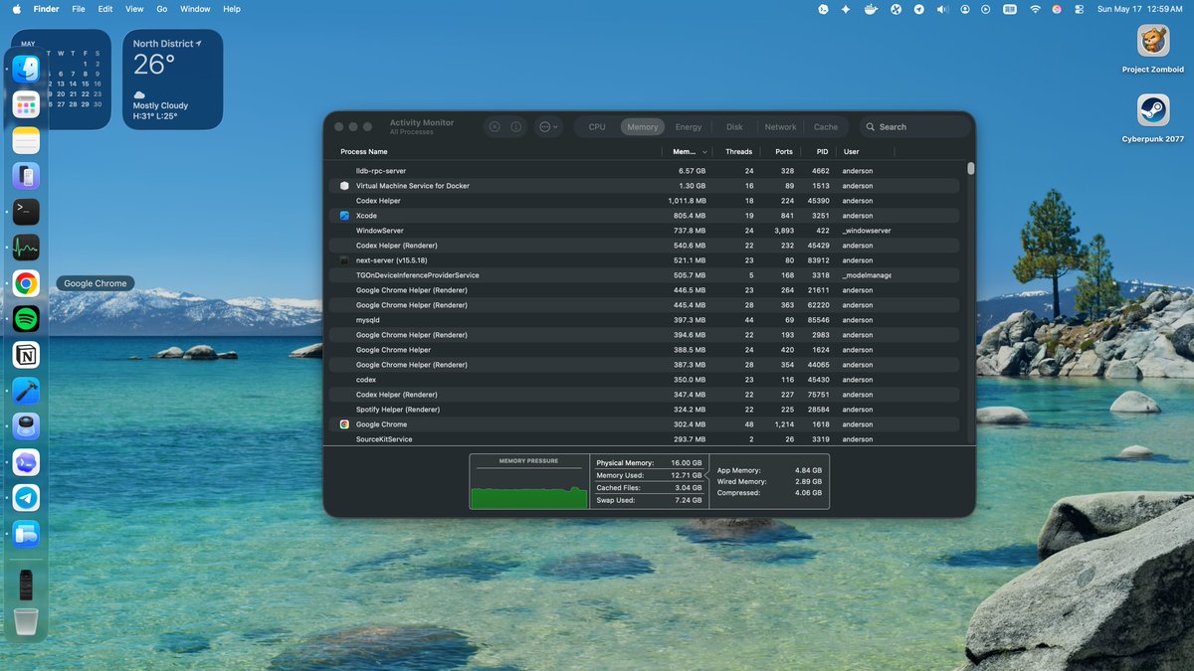The height and width of the screenshot is (671, 1194).
Task: Open Wi-Fi status in the menu bar
Action: click(x=1035, y=9)
